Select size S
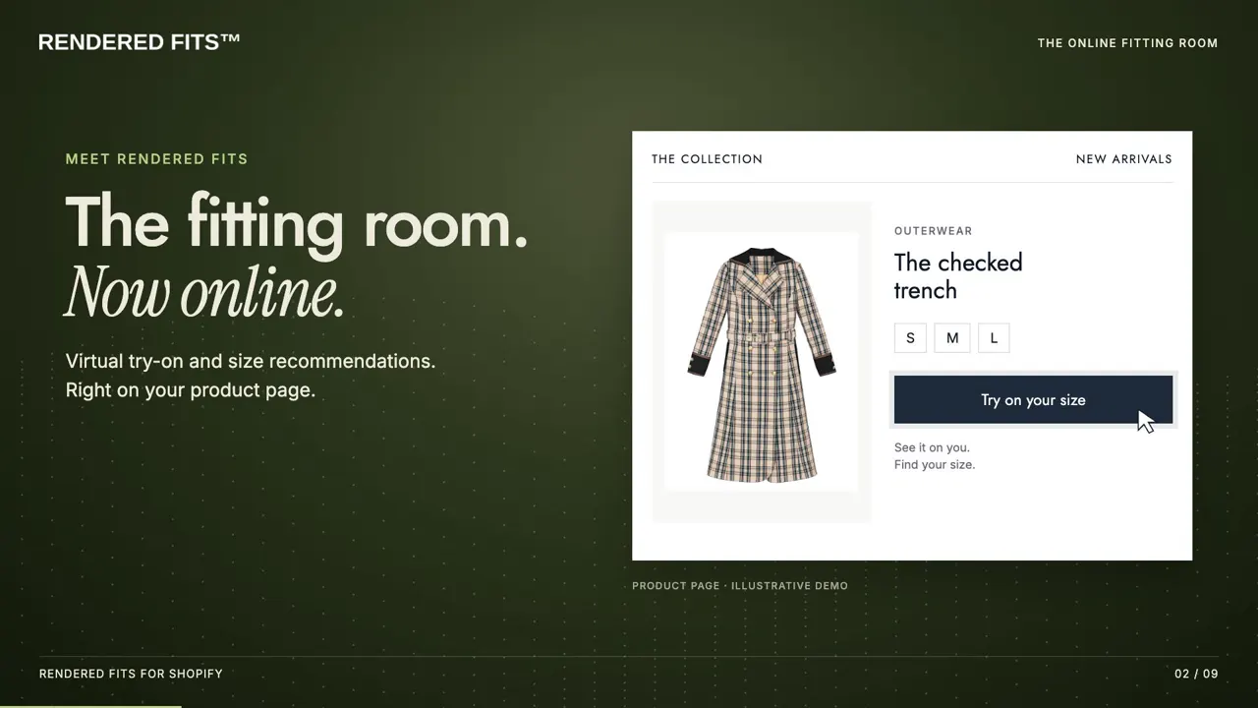The height and width of the screenshot is (708, 1258). (910, 338)
